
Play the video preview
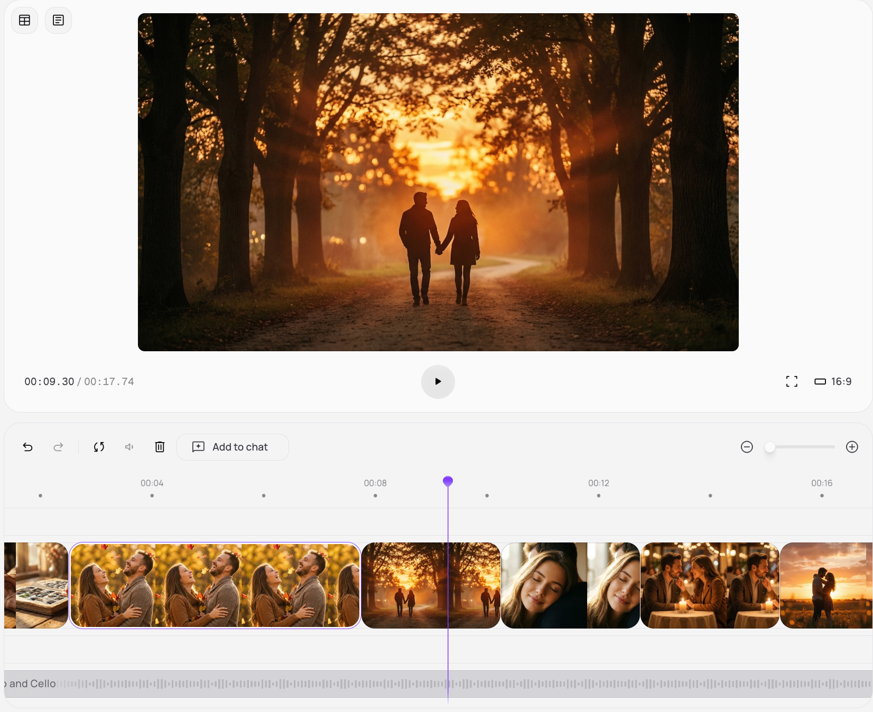point(438,382)
